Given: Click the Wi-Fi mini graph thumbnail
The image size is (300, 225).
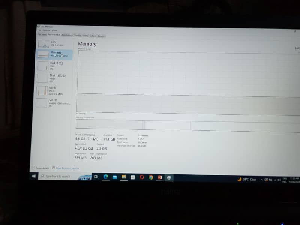Looking at the screenshot, I should (x=42, y=90).
